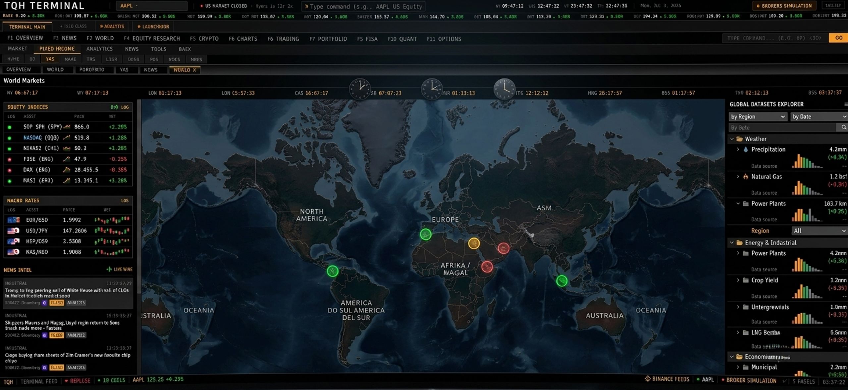Screen dimensions: 848x390
Task: Click the red marker in East Africa
Action: tap(487, 267)
